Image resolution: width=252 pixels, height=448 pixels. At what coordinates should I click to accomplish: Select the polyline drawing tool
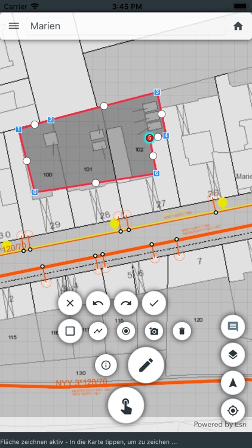(98, 331)
